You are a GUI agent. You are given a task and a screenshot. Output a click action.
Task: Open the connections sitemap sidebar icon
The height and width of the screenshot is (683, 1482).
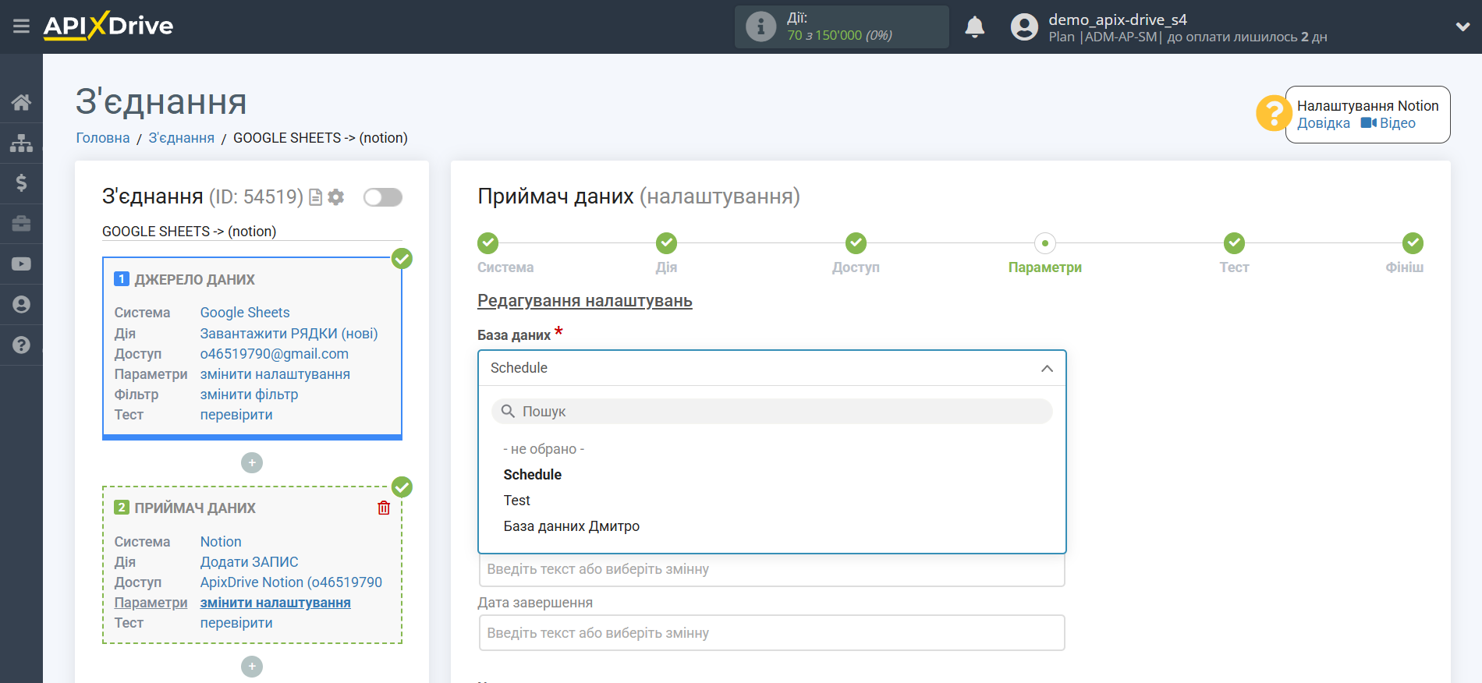pyautogui.click(x=21, y=143)
